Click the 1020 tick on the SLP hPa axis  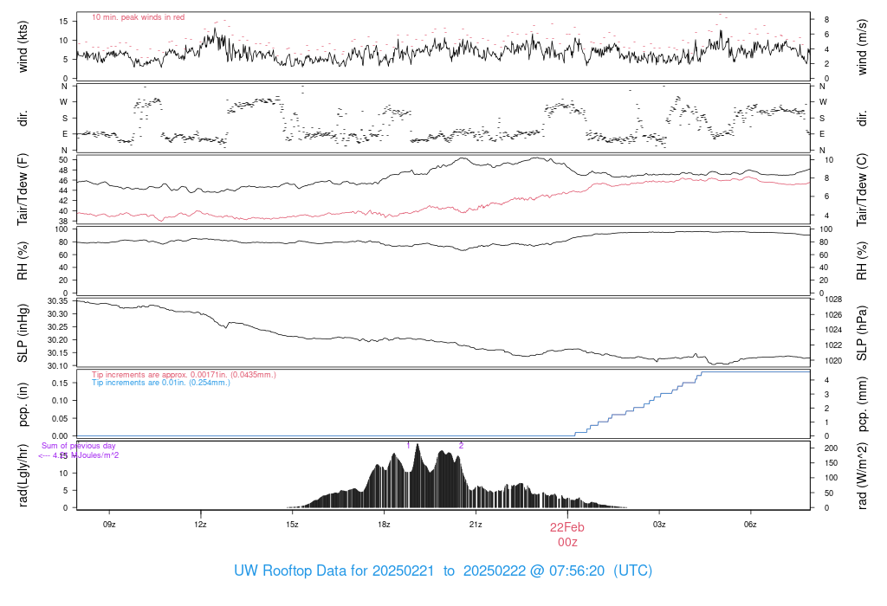pos(834,361)
